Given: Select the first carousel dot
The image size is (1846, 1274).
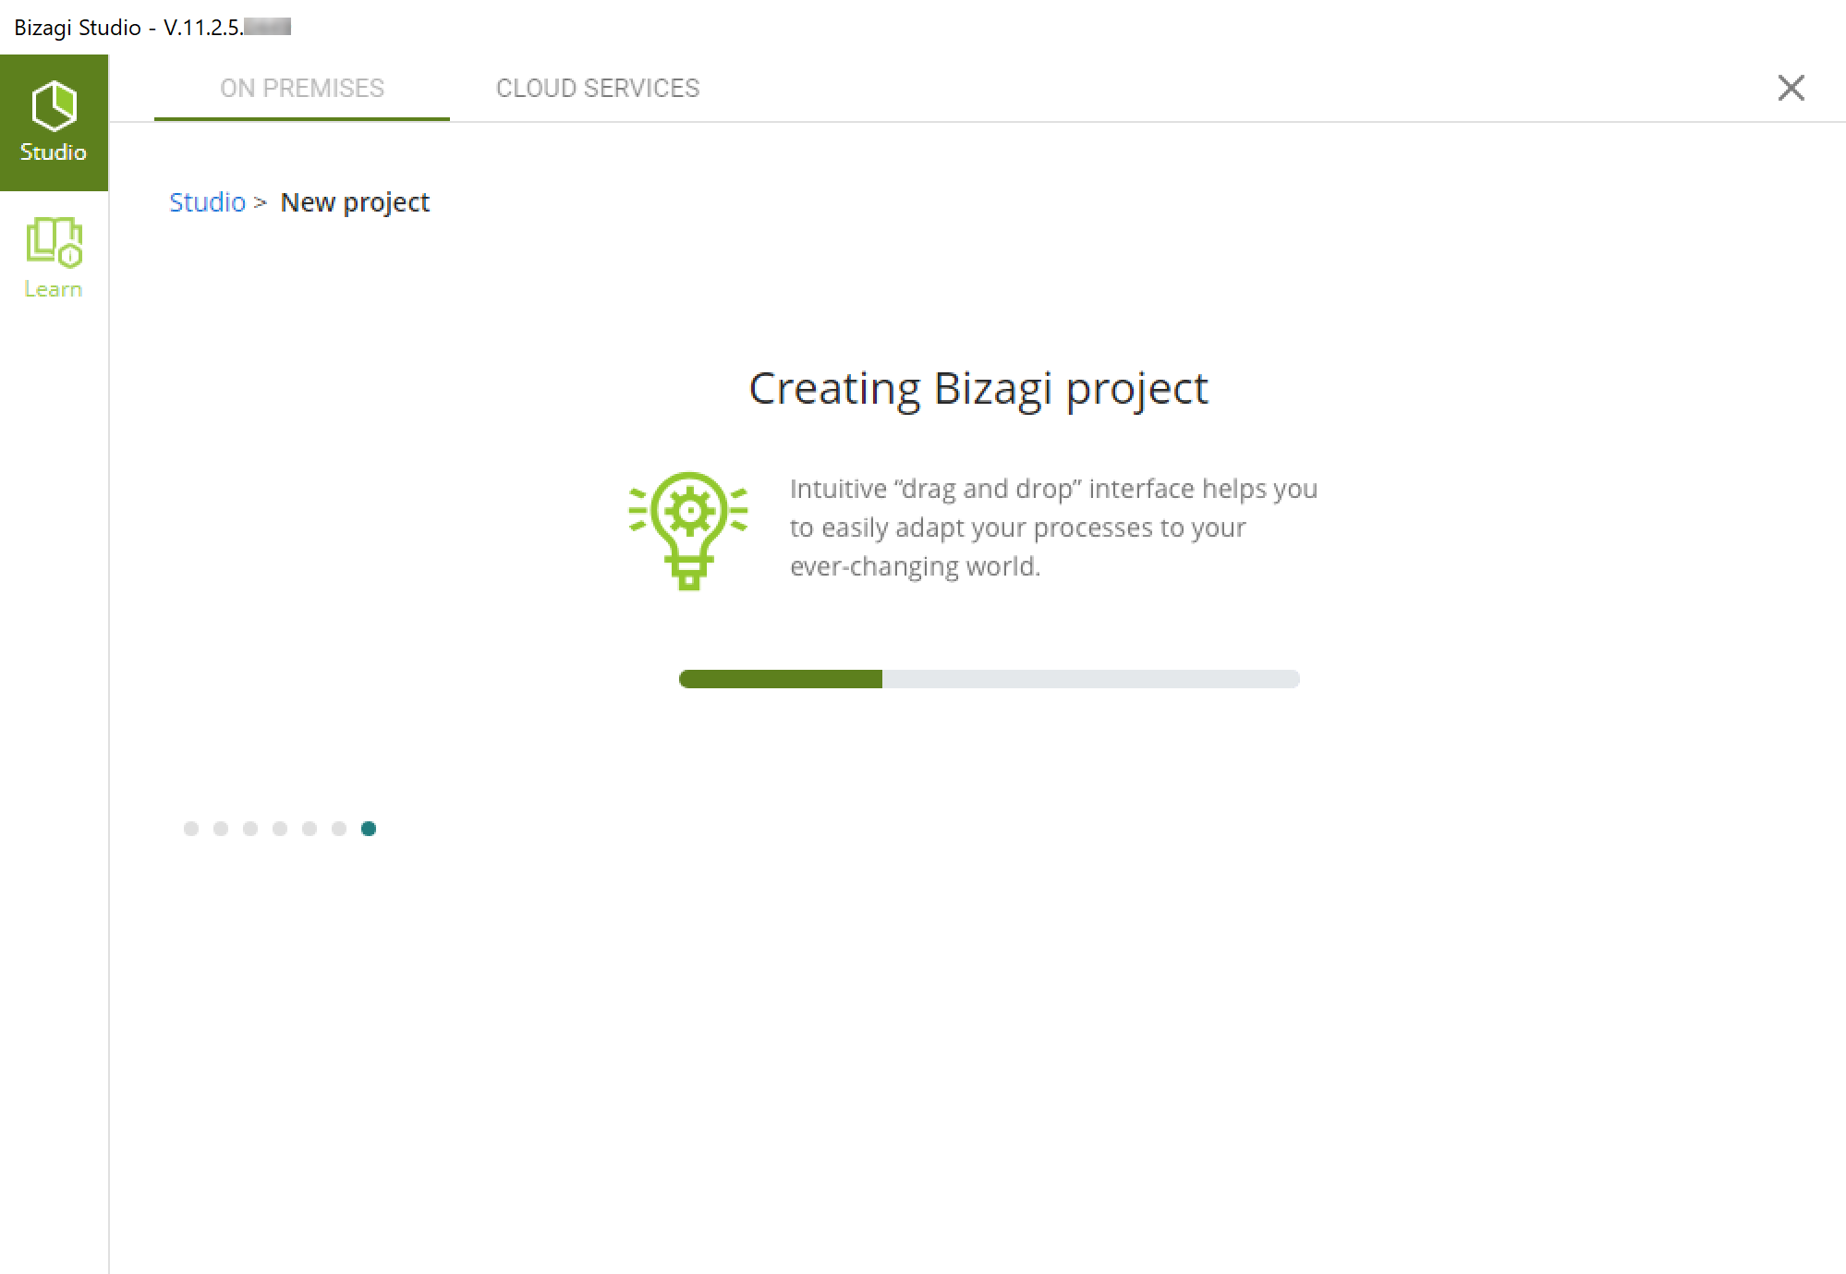Looking at the screenshot, I should [x=191, y=829].
